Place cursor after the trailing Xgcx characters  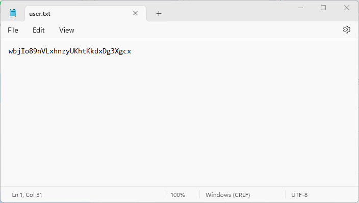(132, 51)
